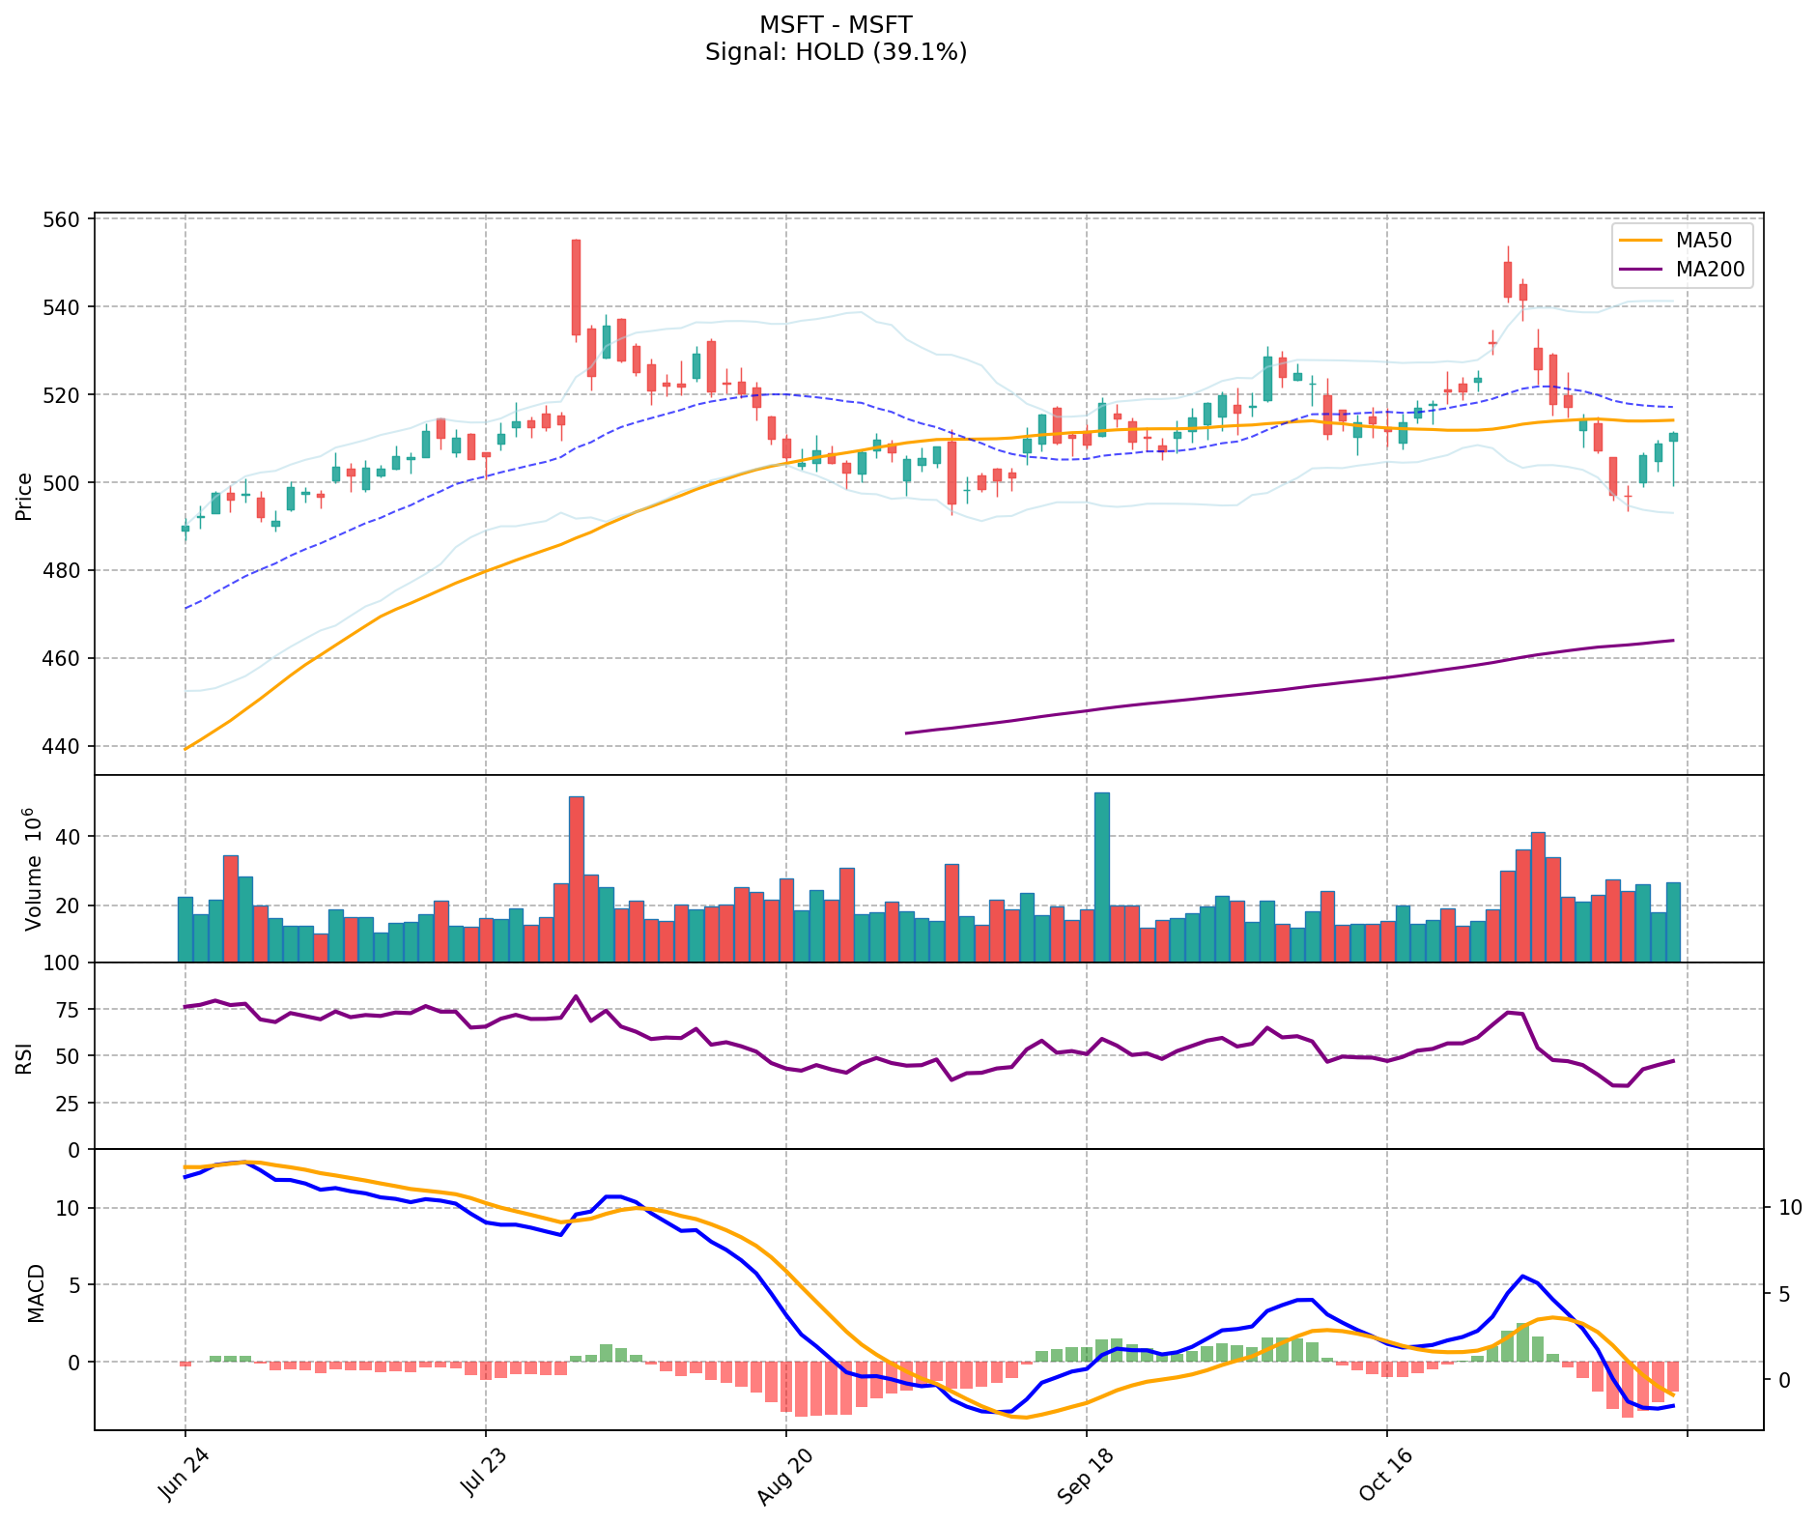Click the tallest teal volume bar

pyautogui.click(x=1101, y=876)
